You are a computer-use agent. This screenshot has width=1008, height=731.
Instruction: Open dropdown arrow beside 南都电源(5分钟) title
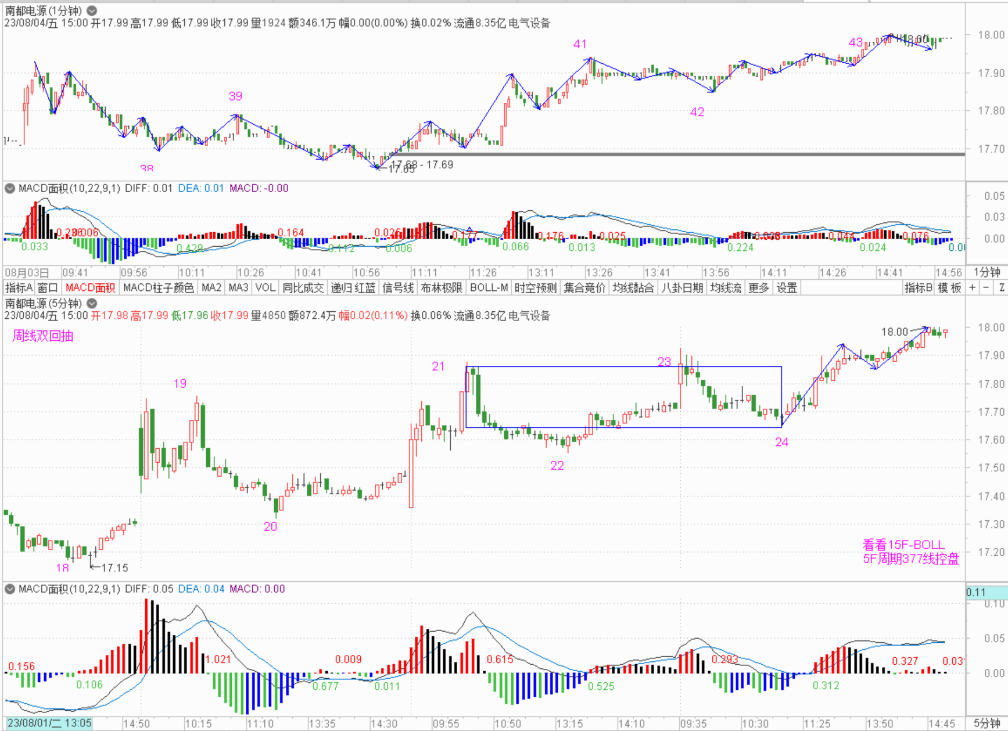tap(92, 303)
